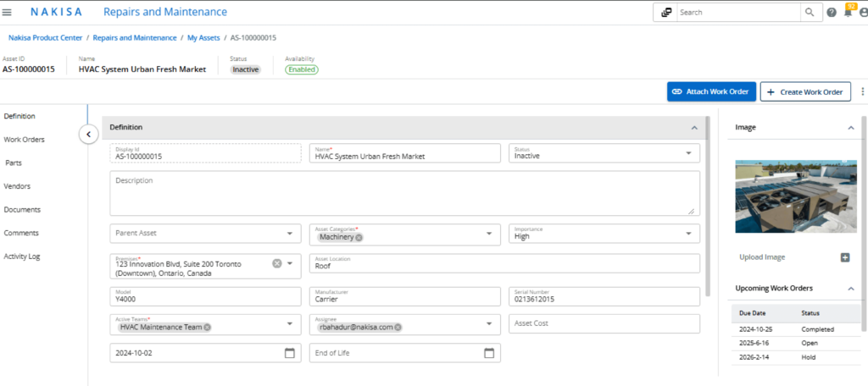Open the help question mark icon
This screenshot has height=386, width=868.
(832, 13)
